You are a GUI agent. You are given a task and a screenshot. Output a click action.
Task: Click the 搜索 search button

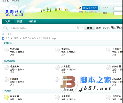tap(89, 28)
